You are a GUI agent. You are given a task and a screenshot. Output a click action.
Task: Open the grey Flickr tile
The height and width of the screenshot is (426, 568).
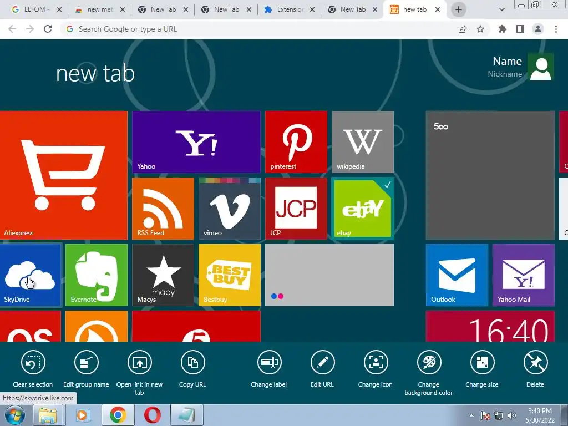pos(329,275)
